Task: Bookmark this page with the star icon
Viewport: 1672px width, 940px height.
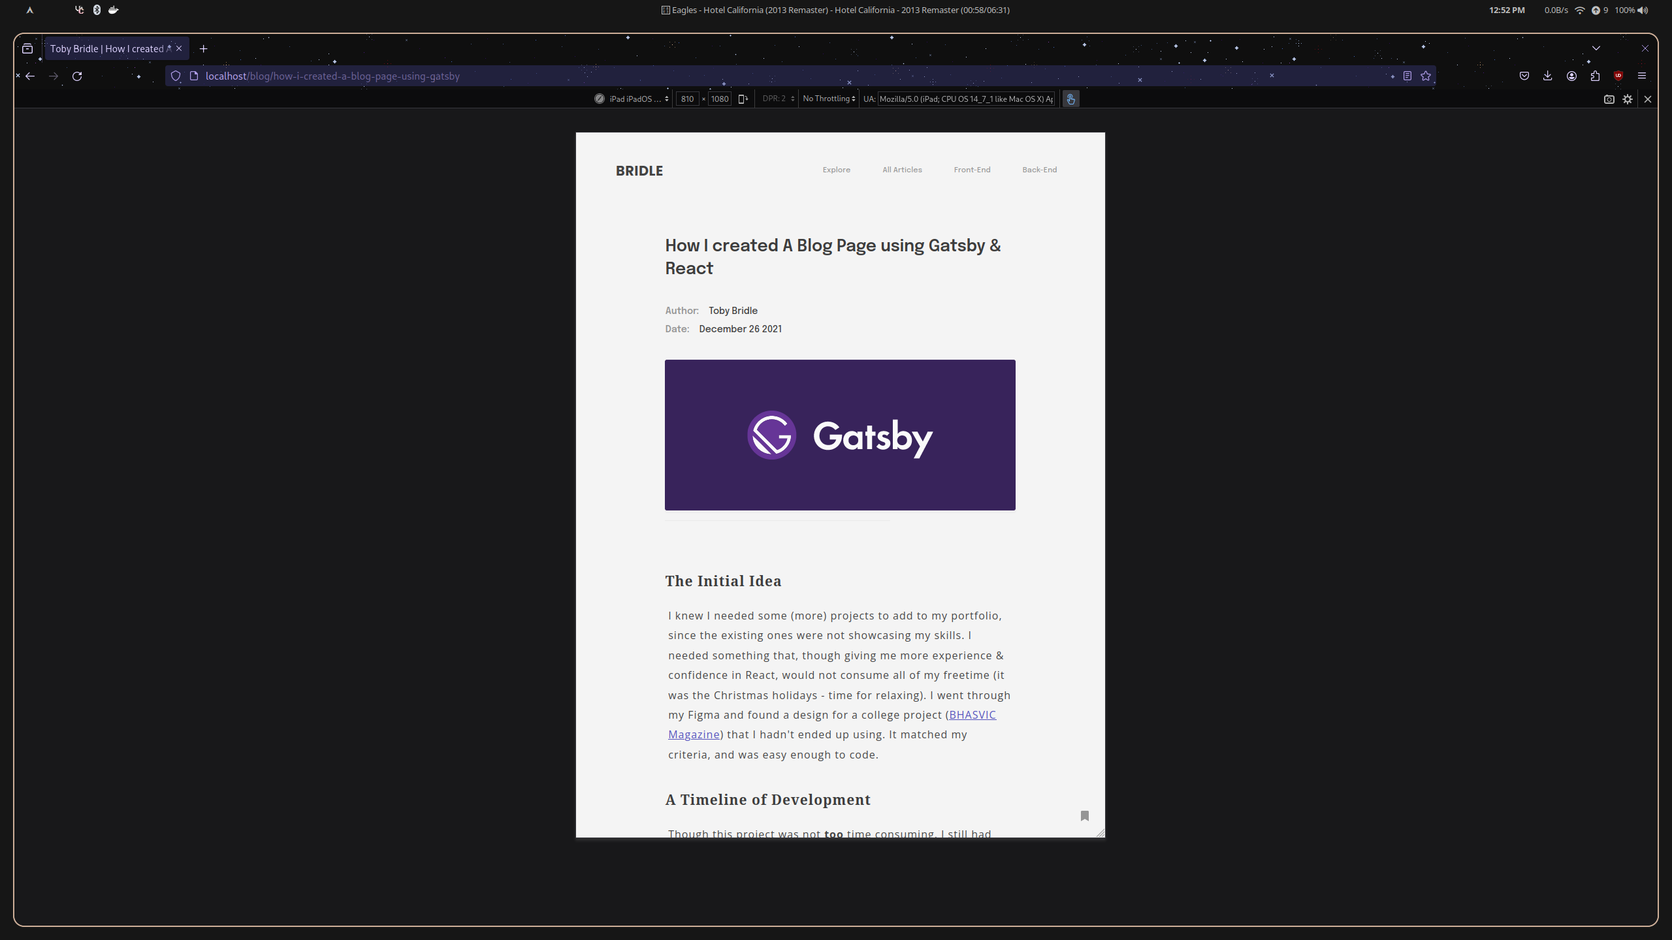Action: (1426, 76)
